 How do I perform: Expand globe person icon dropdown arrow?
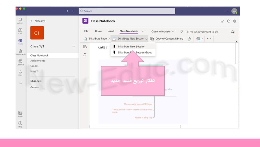[202, 39]
